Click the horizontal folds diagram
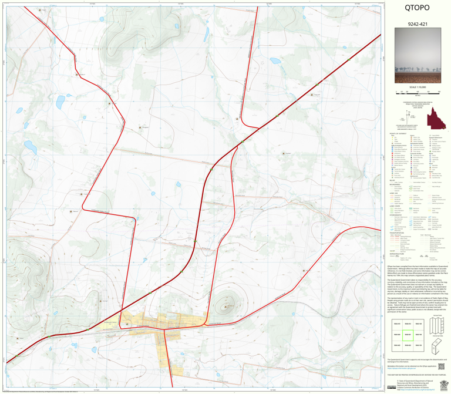Screen dimensions: 451x394 click(x=437, y=346)
